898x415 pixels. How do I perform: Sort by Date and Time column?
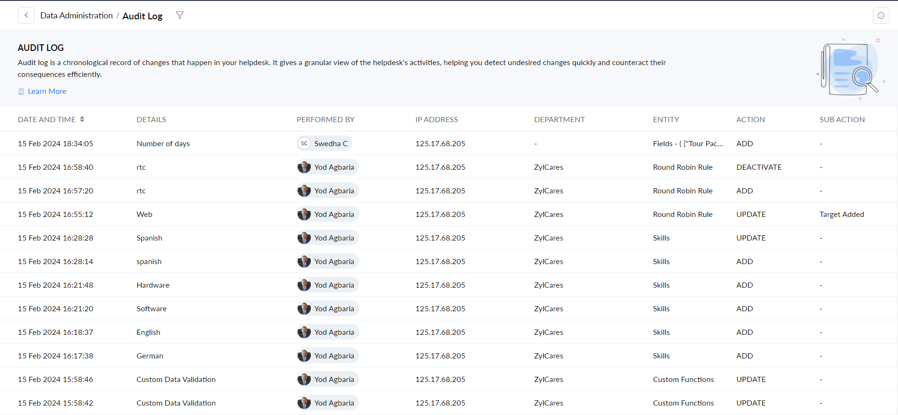(x=82, y=119)
